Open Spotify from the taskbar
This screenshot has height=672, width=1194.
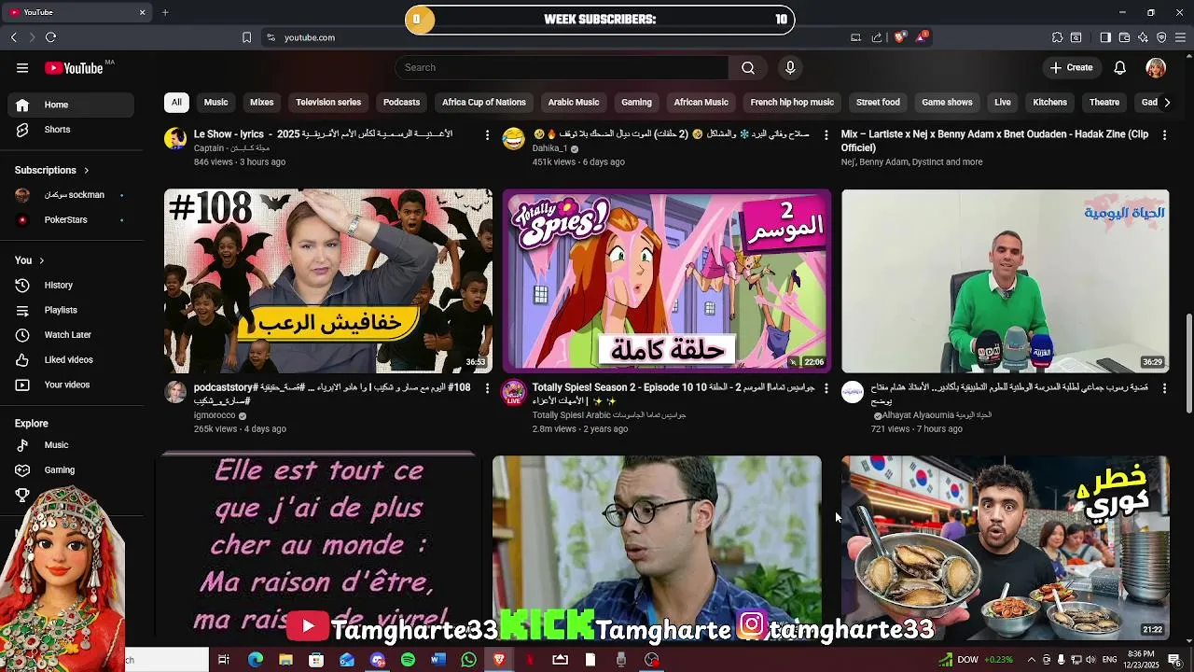pos(408,660)
